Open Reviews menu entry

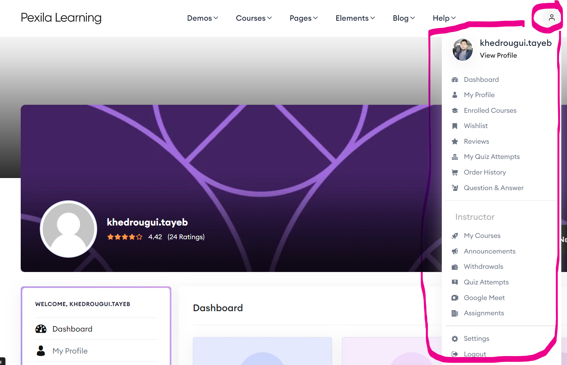(x=476, y=141)
